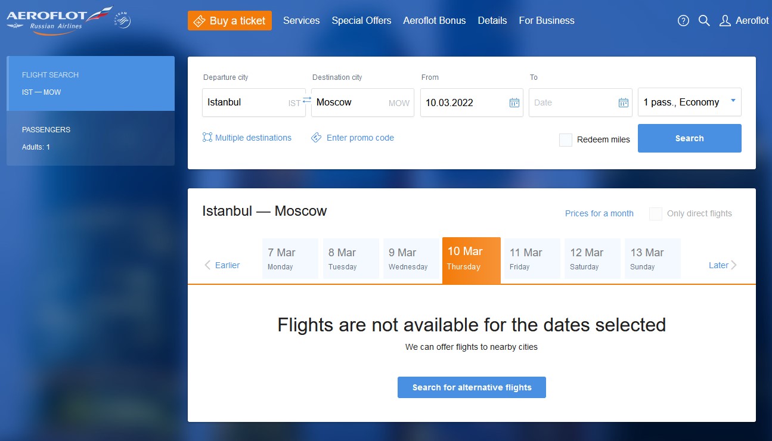772x441 pixels.
Task: Swap departure and destination cities arrows
Action: pyautogui.click(x=307, y=100)
